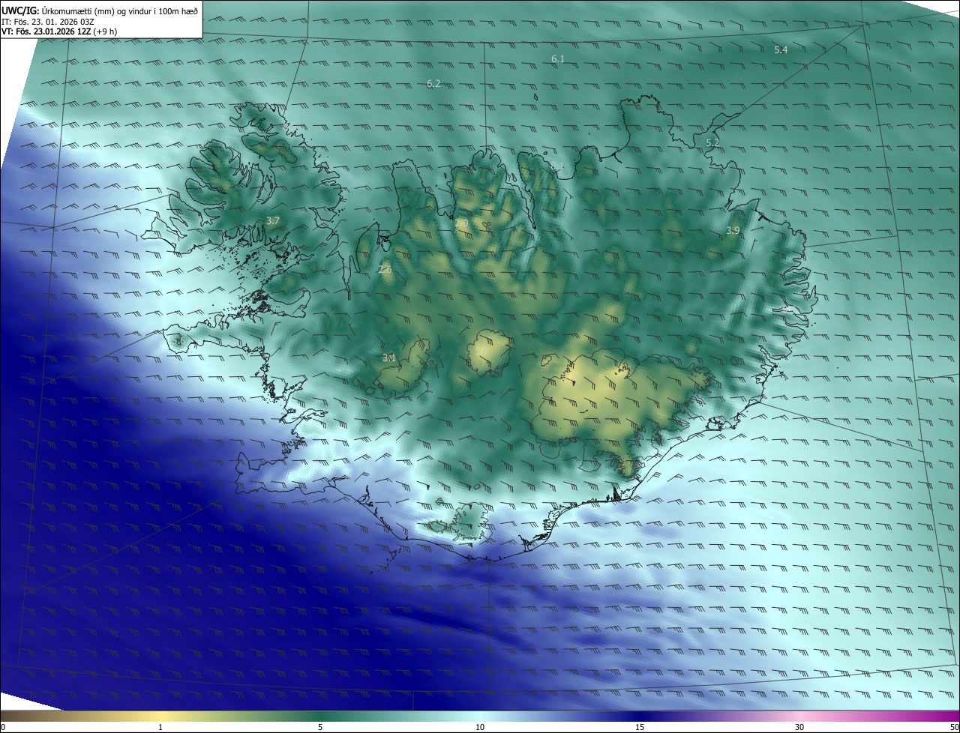Click the 3.1 value label
Screen dimensions: 960x733
coord(388,358)
